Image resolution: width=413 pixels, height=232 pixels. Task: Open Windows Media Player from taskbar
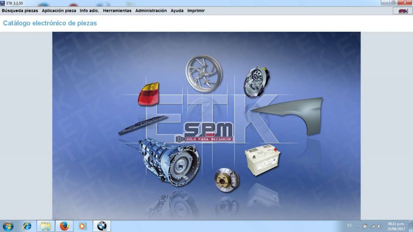82,226
